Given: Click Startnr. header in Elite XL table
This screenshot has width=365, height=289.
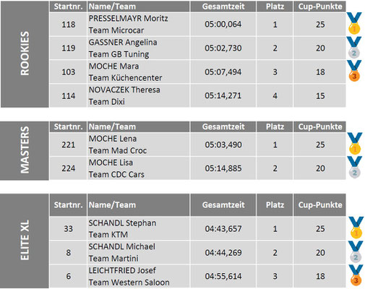Looking at the screenshot, I should pos(68,205).
